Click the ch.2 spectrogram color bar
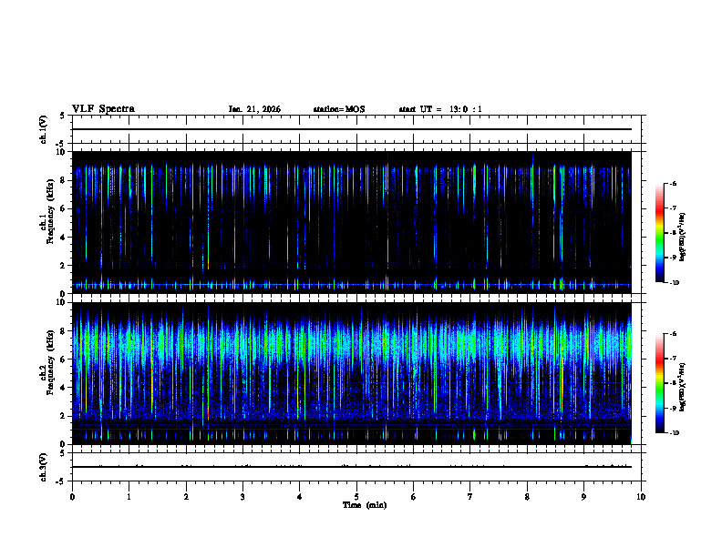The image size is (722, 557). click(659, 383)
